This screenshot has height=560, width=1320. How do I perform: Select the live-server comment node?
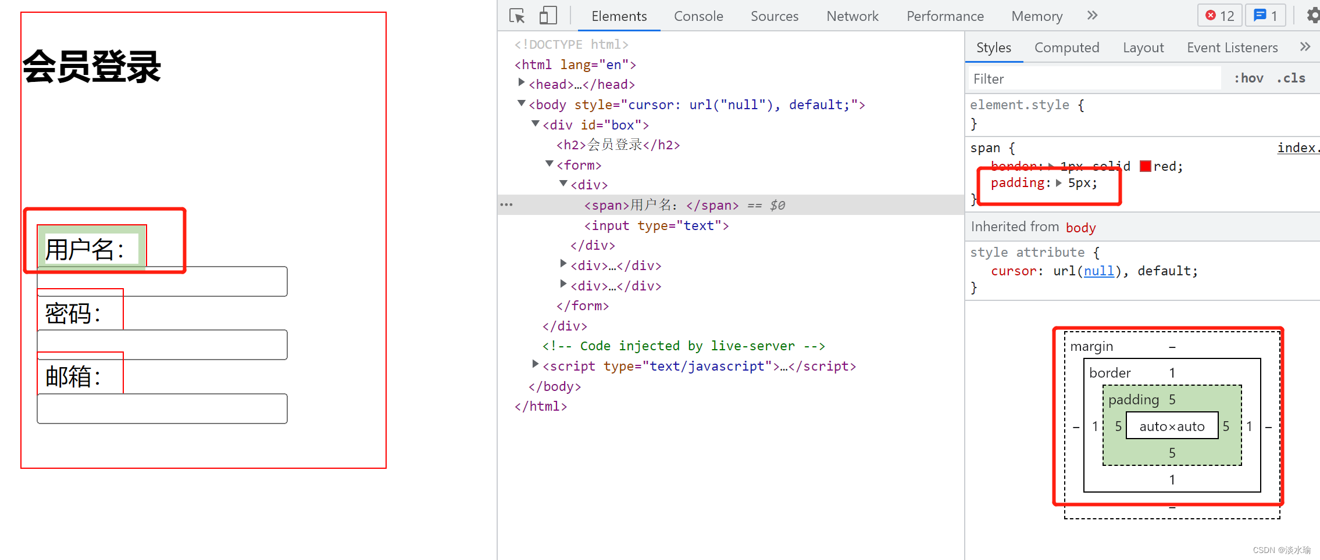coord(684,346)
